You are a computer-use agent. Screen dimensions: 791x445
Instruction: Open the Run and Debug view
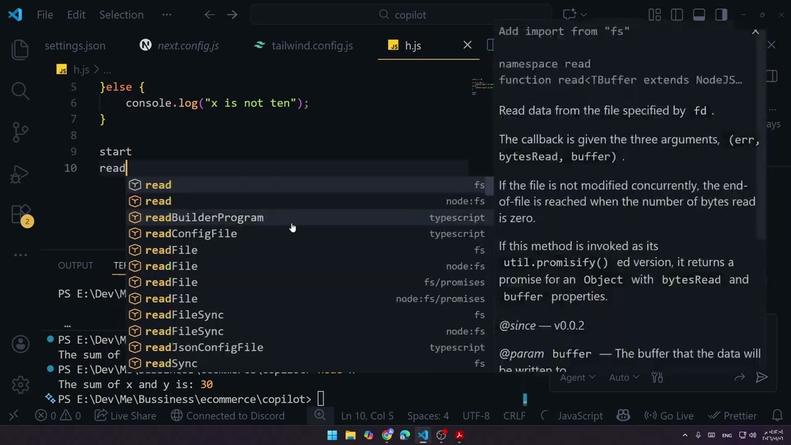click(x=20, y=174)
